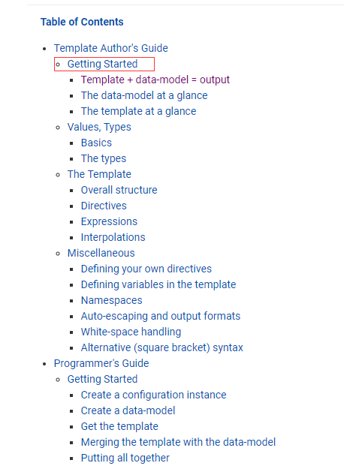Open the Miscellaneous section link
344x466 pixels.
click(101, 253)
